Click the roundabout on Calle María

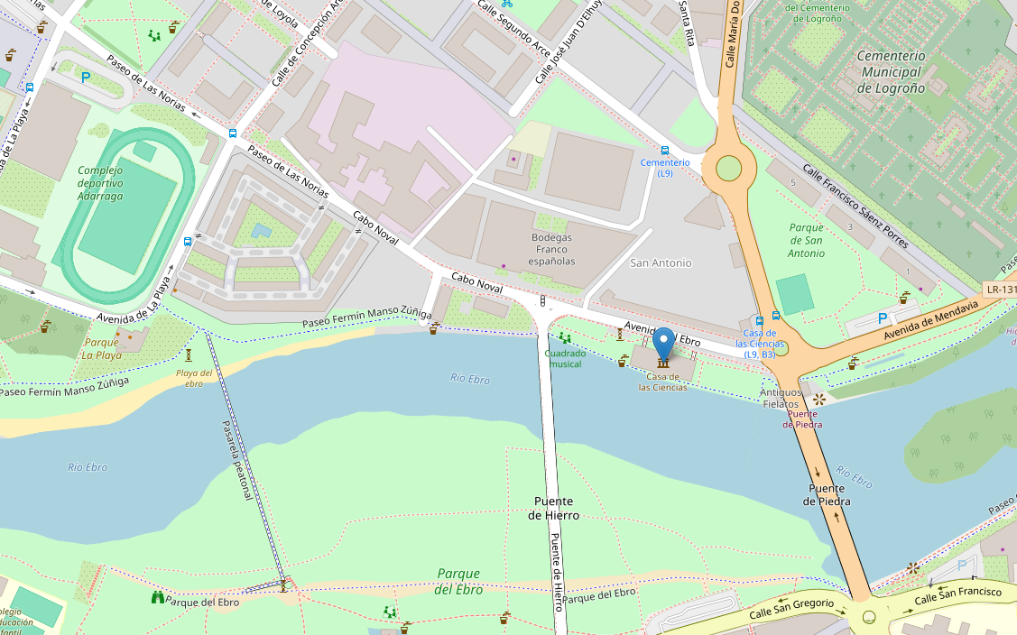pos(728,169)
